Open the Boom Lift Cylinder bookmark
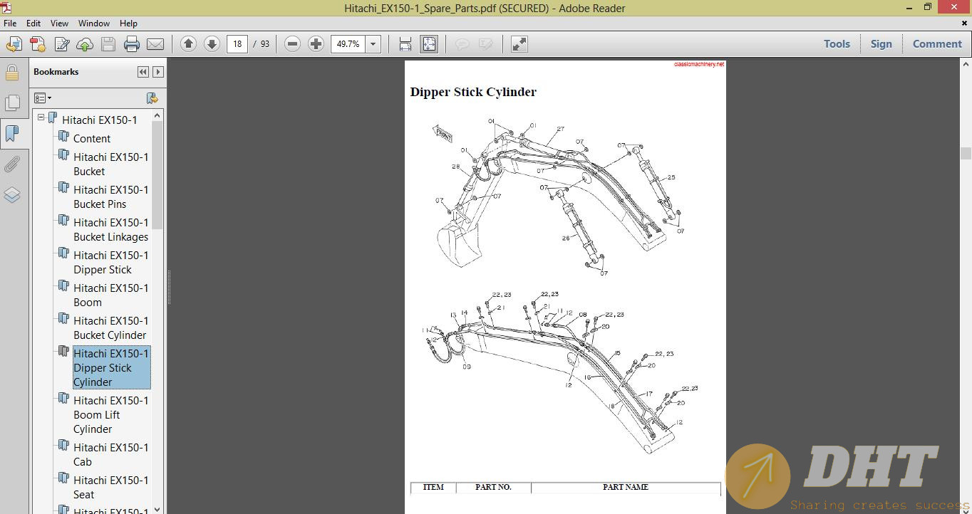Viewport: 972px width, 514px height. point(111,415)
